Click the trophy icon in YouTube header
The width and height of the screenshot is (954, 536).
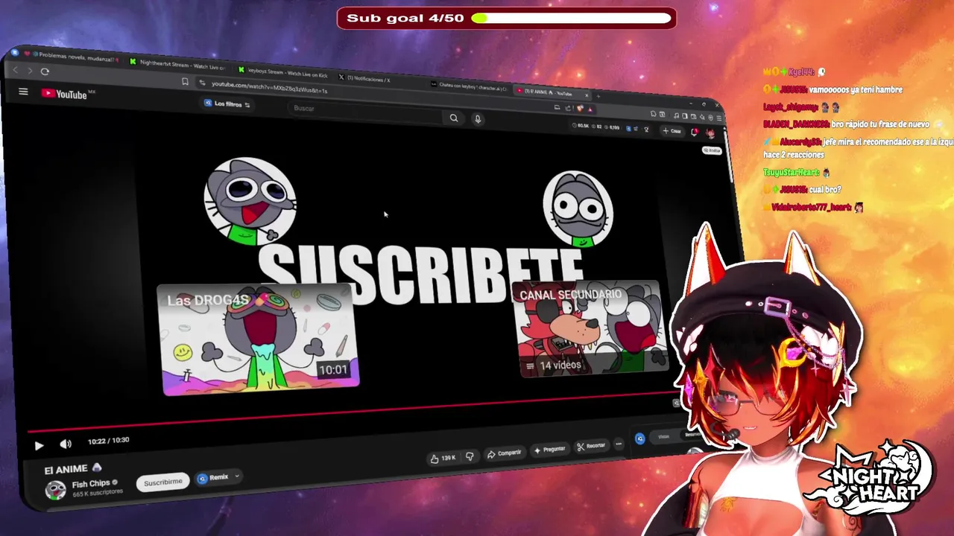pos(646,130)
